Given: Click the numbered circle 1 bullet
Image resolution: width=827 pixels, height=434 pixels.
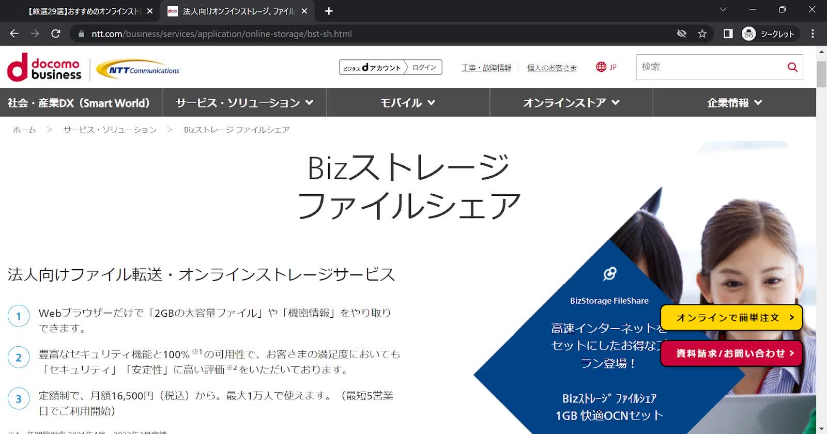Looking at the screenshot, I should pyautogui.click(x=19, y=316).
